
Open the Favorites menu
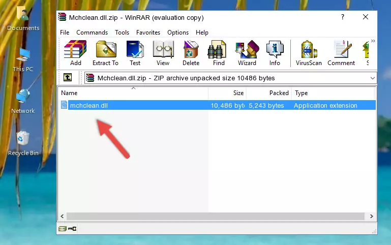148,33
